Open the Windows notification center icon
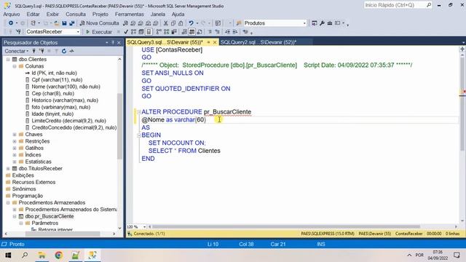Image resolution: width=466 pixels, height=262 pixels. [457, 255]
